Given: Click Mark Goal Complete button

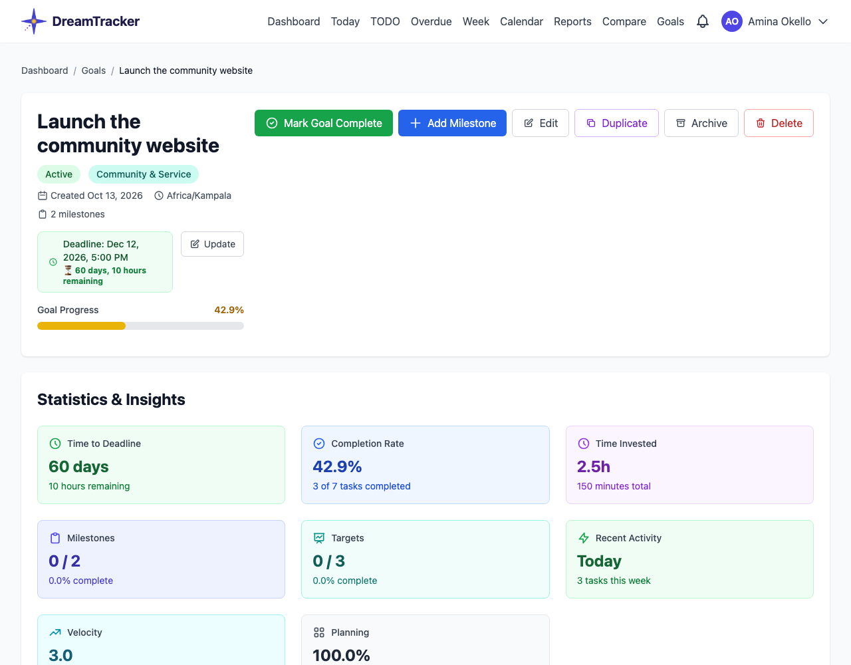Looking at the screenshot, I should [x=324, y=123].
